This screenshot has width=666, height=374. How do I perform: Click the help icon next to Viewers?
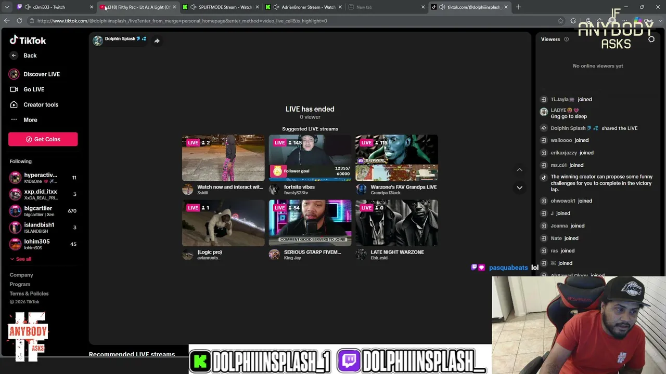coord(567,39)
